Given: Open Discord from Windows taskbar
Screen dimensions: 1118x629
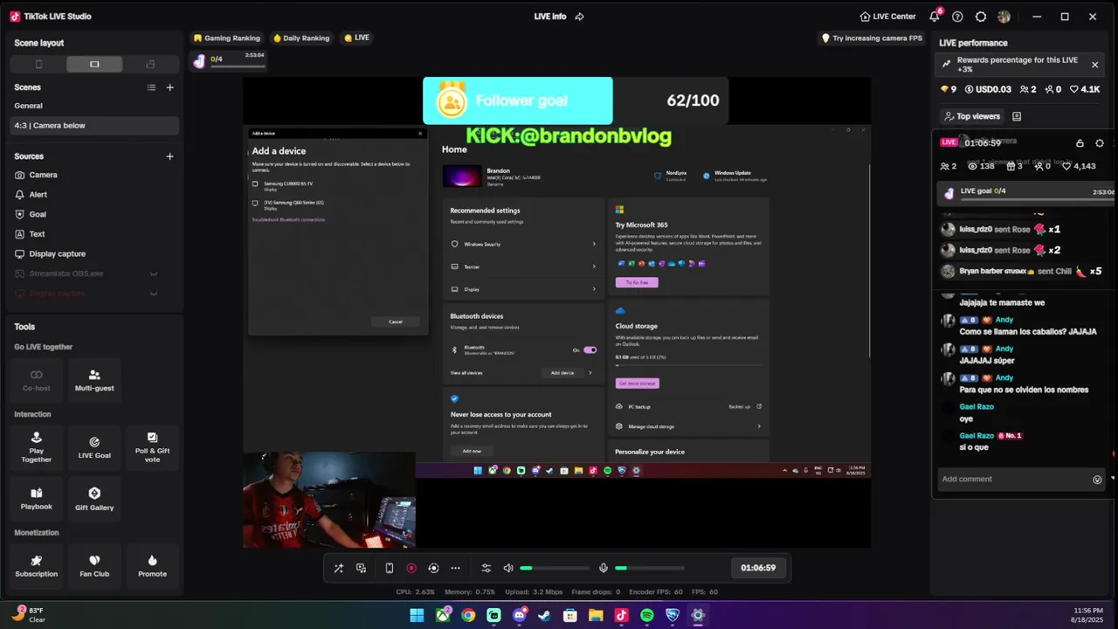Looking at the screenshot, I should pyautogui.click(x=520, y=615).
